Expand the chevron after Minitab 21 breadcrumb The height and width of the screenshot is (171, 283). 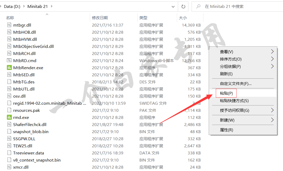[x=51, y=6]
